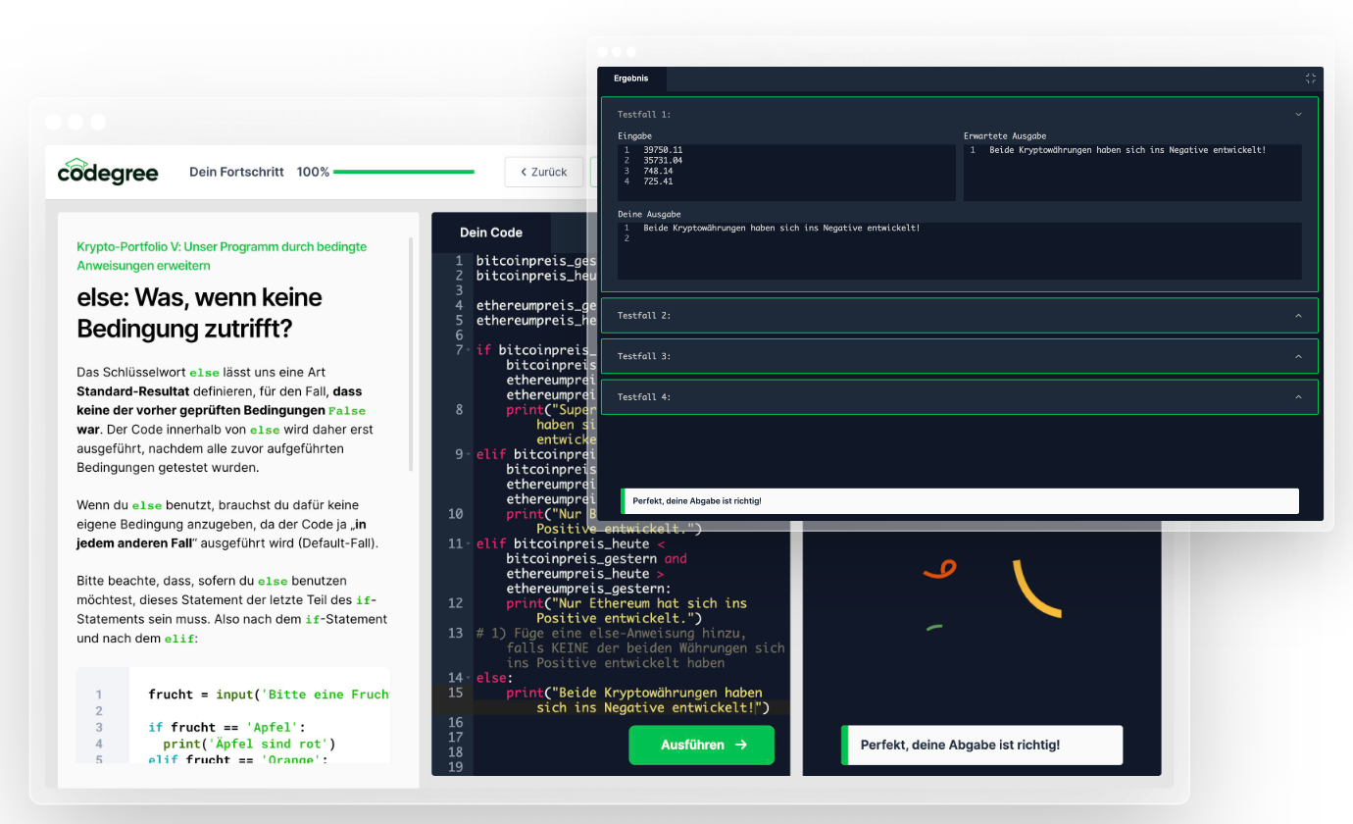Toggle fullscreen icon in Ergebnis panel
Screen dimensions: 1353x824
[x=1310, y=78]
